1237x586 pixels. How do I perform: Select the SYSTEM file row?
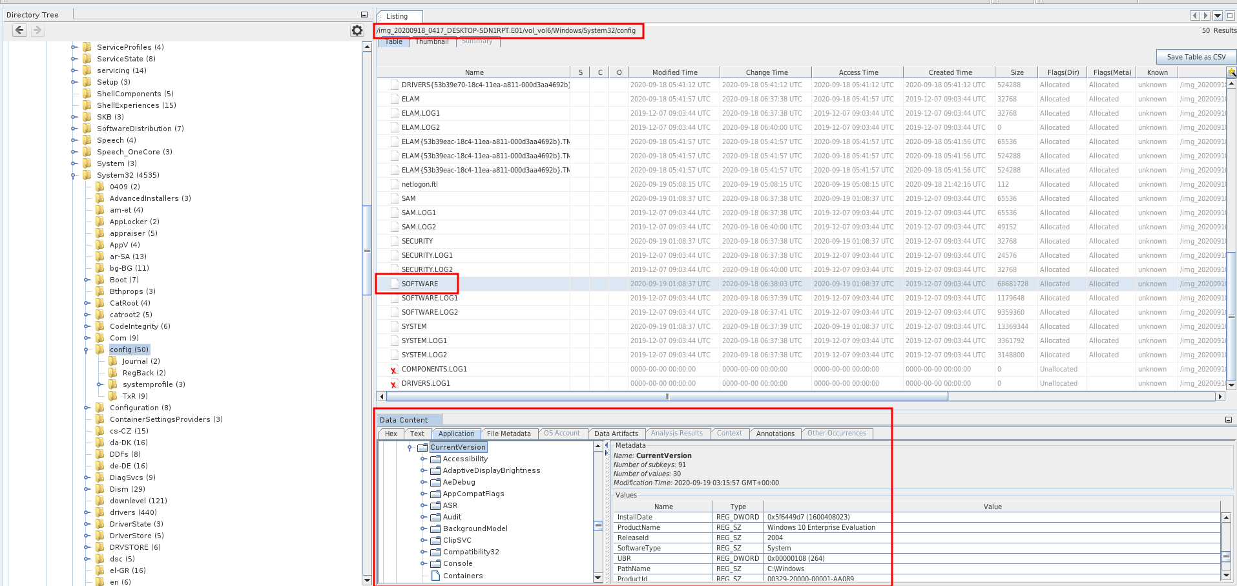(x=414, y=326)
